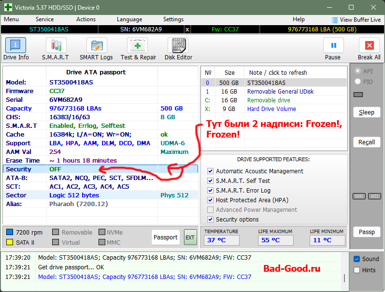This screenshot has width=385, height=292.
Task: Open the Service menu
Action: tap(44, 19)
